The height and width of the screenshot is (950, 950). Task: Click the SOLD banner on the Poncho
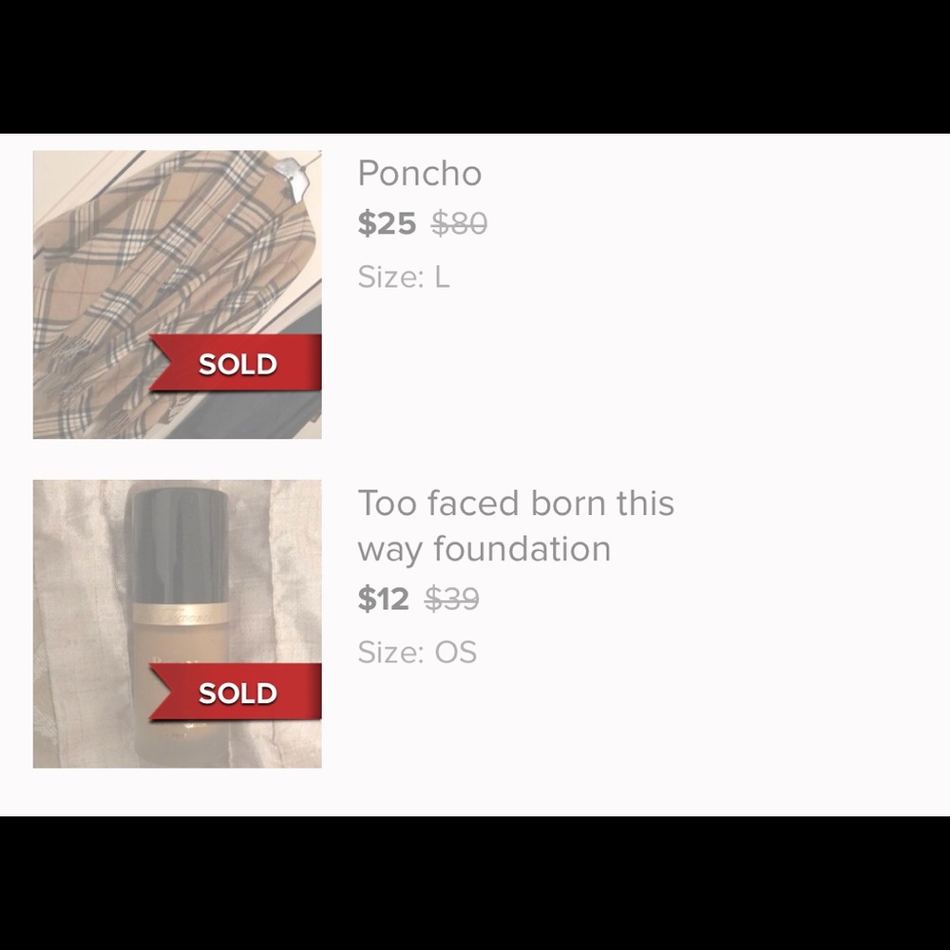pos(236,363)
